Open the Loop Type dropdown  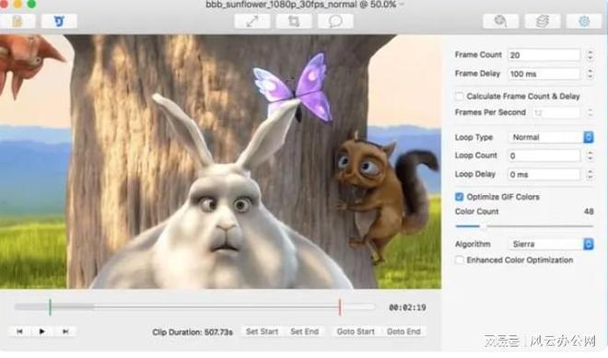click(551, 137)
